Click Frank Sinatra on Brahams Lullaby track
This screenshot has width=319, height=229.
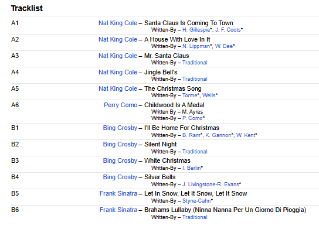pos(118,210)
